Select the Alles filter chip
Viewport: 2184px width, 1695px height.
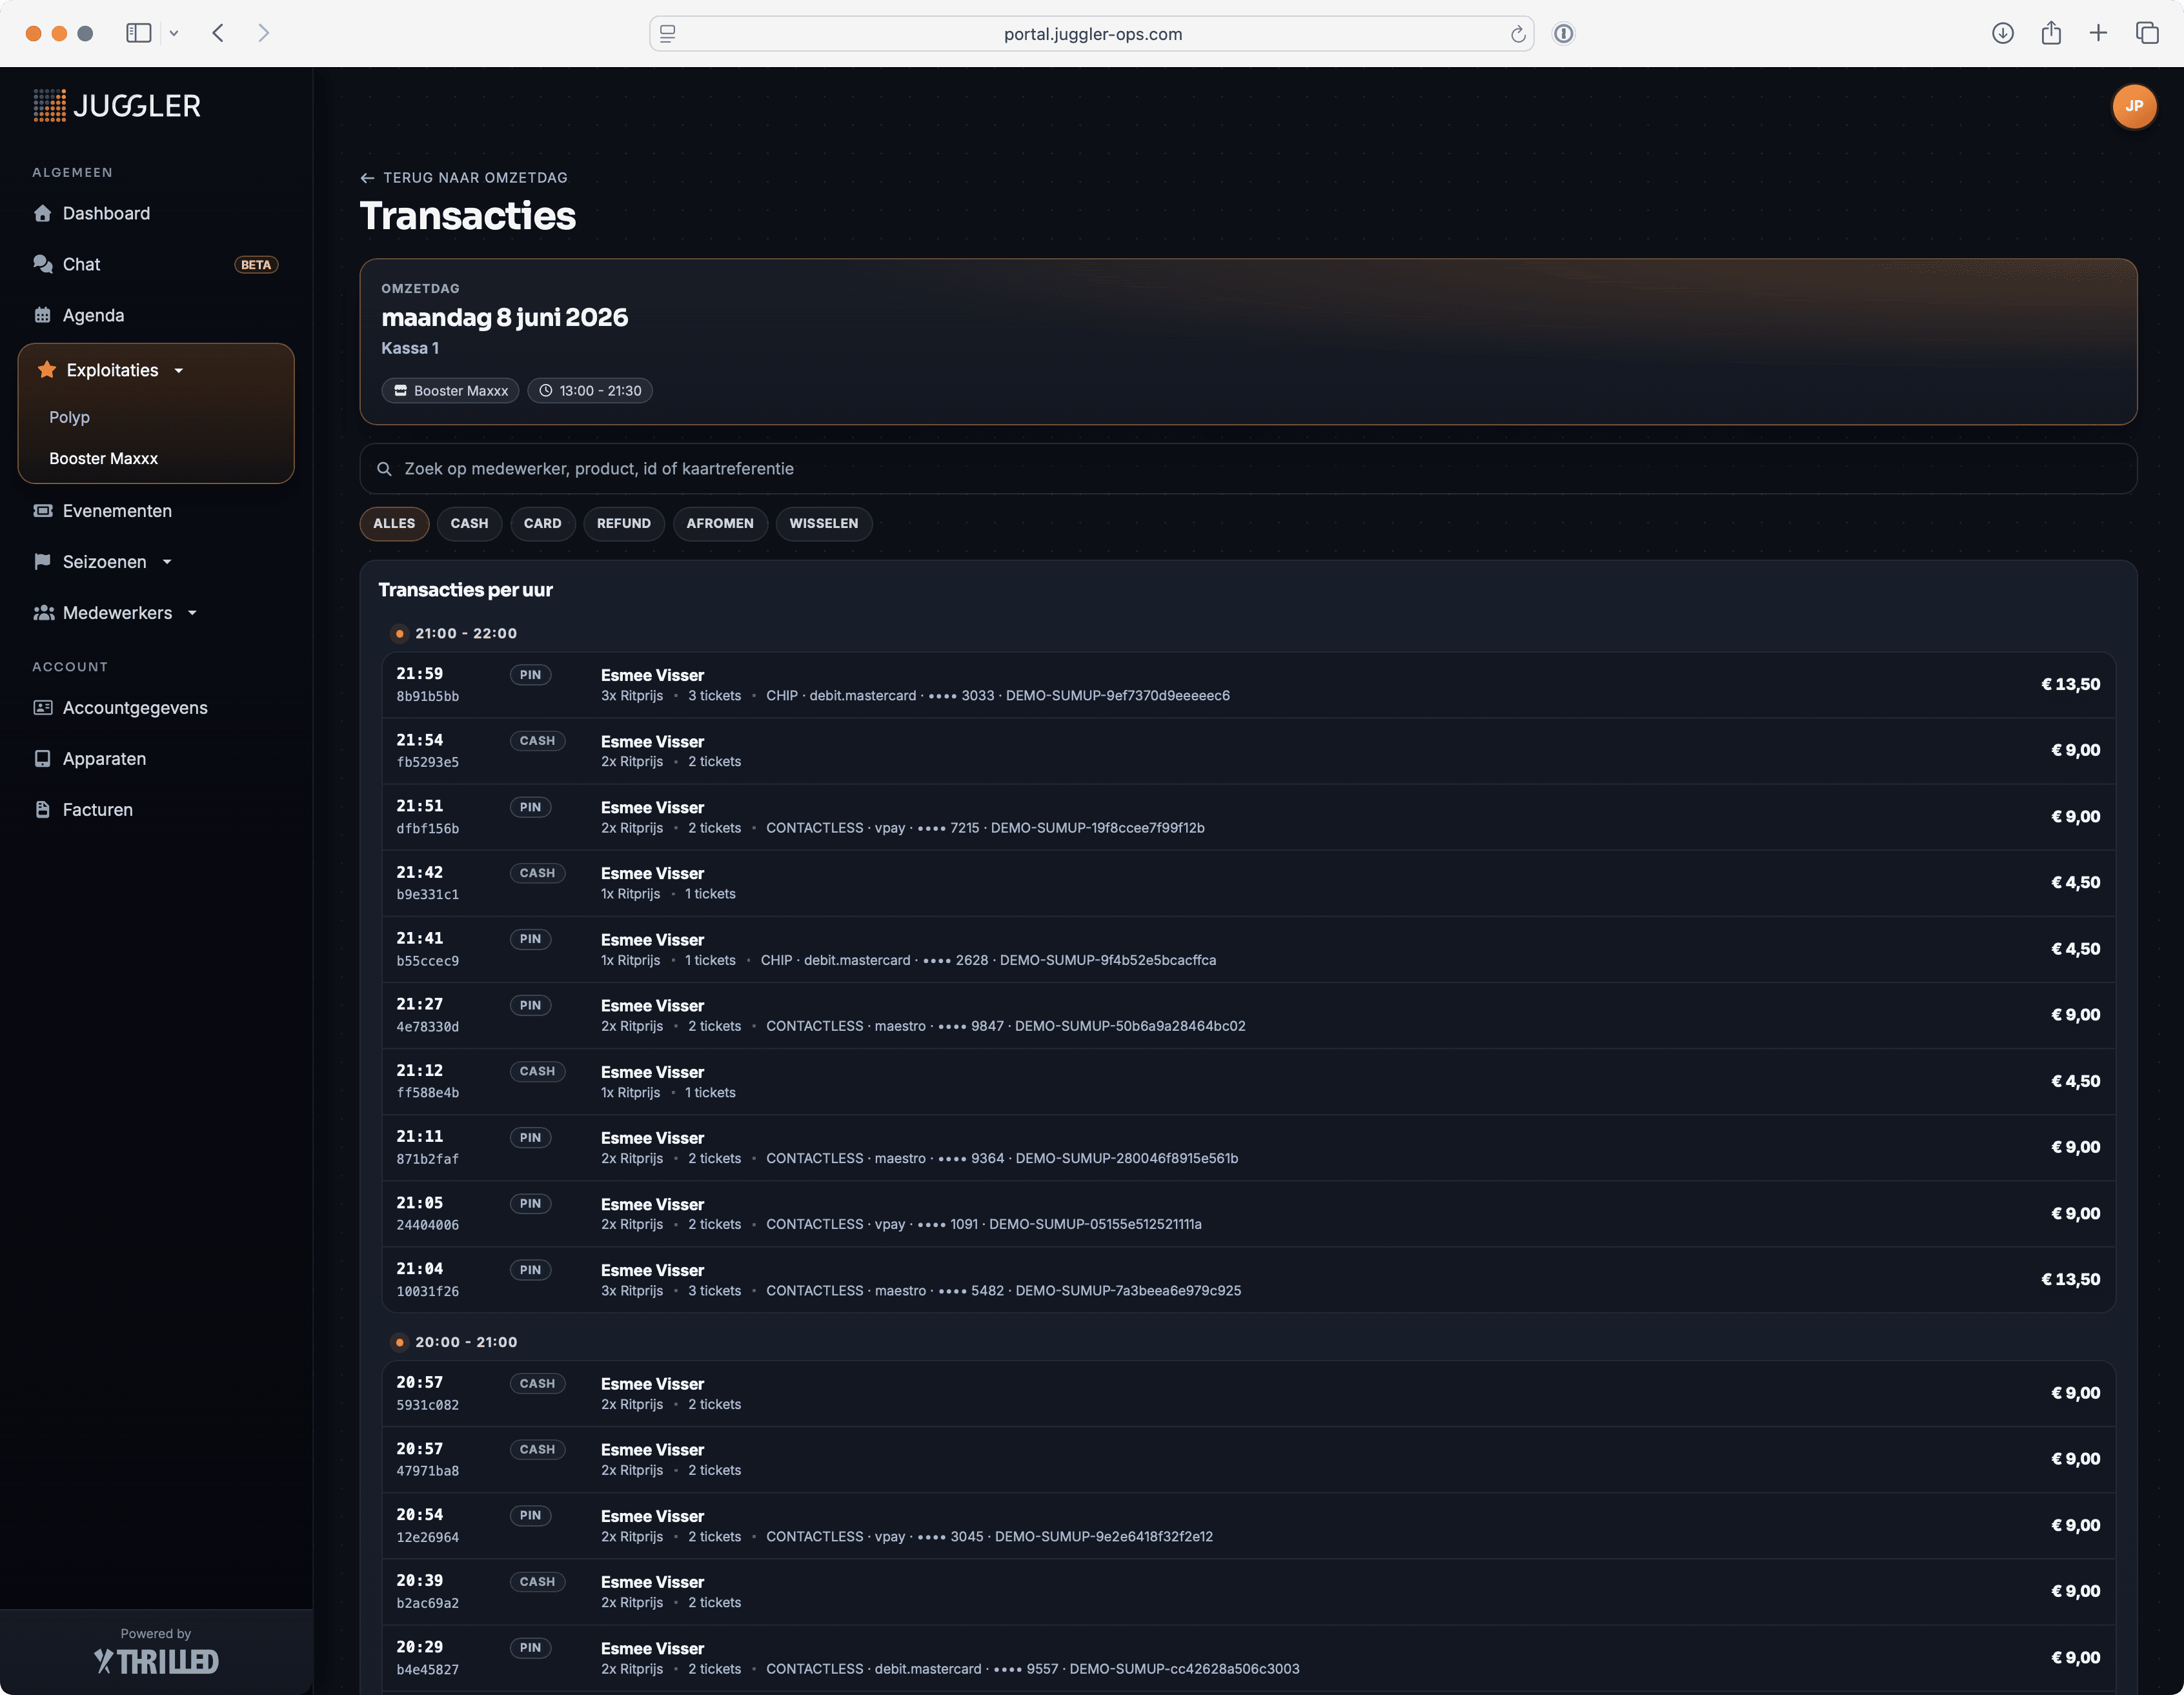click(394, 524)
